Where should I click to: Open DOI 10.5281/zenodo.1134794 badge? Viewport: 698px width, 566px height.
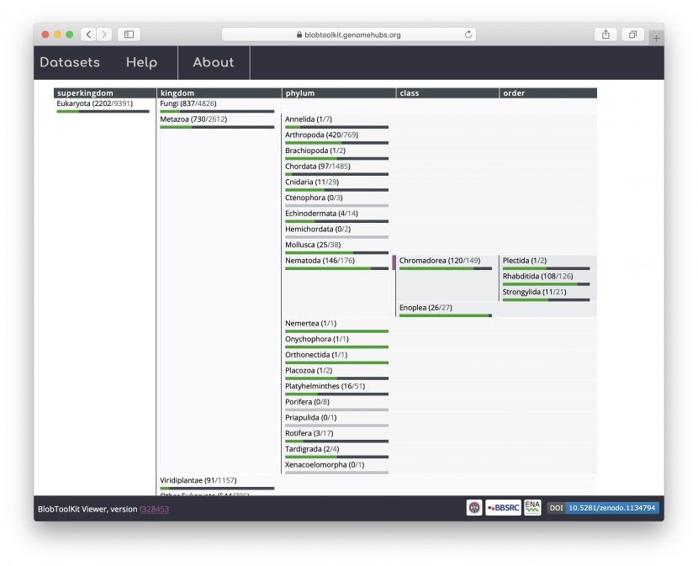[x=603, y=508]
